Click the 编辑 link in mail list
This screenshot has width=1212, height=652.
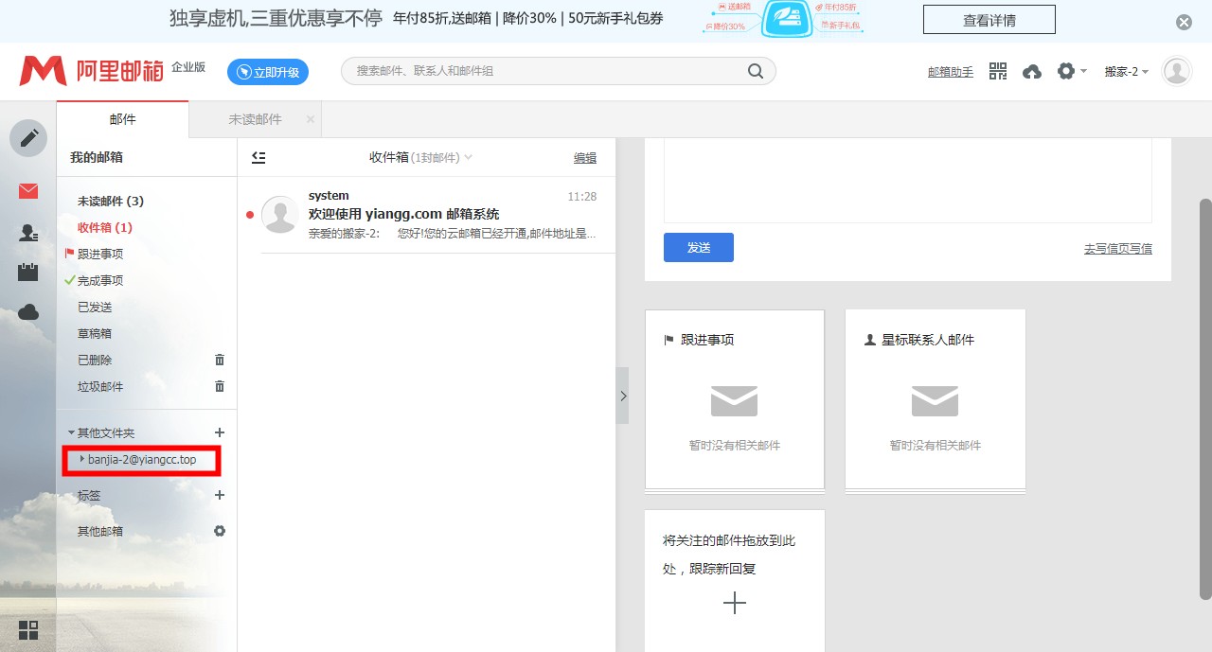(x=585, y=158)
